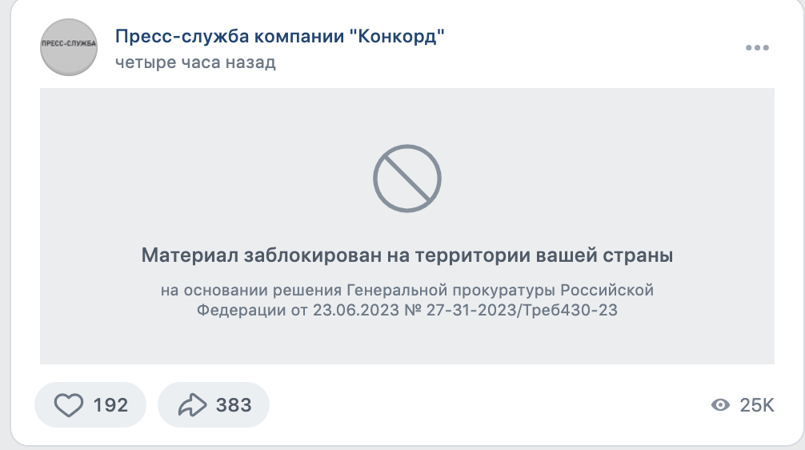805x450 pixels.
Task: Click the 383 shares counter
Action: [x=234, y=405]
